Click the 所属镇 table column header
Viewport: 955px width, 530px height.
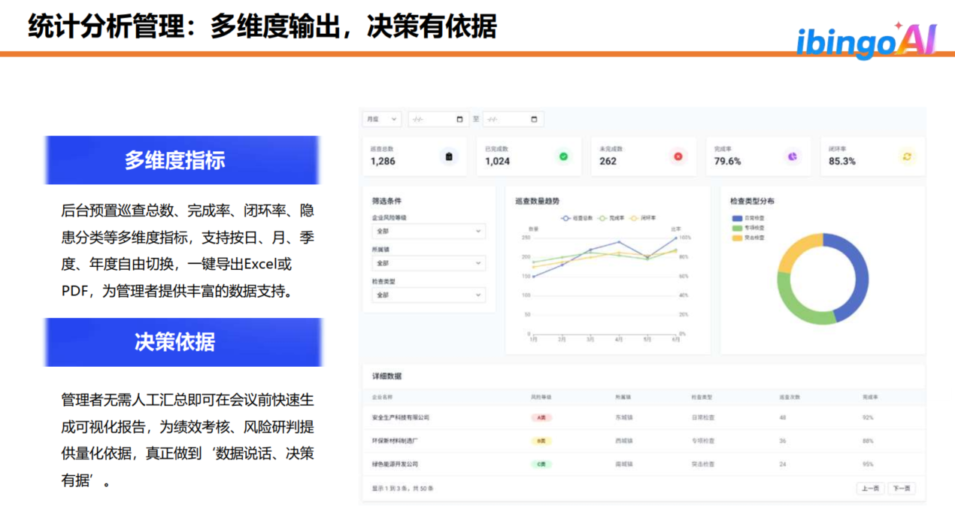(x=623, y=396)
